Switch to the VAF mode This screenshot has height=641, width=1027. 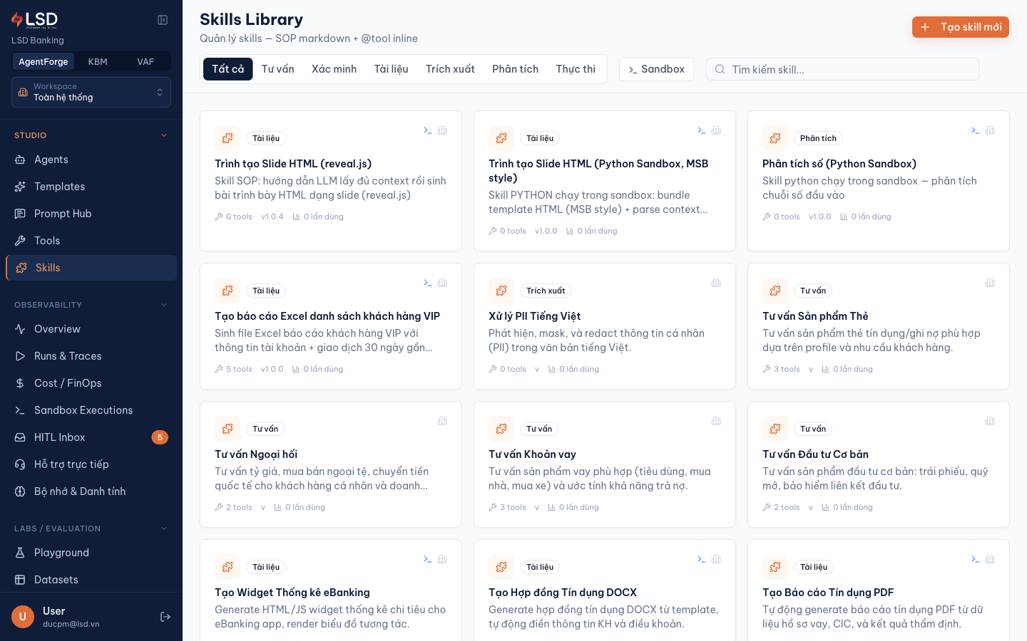point(145,62)
